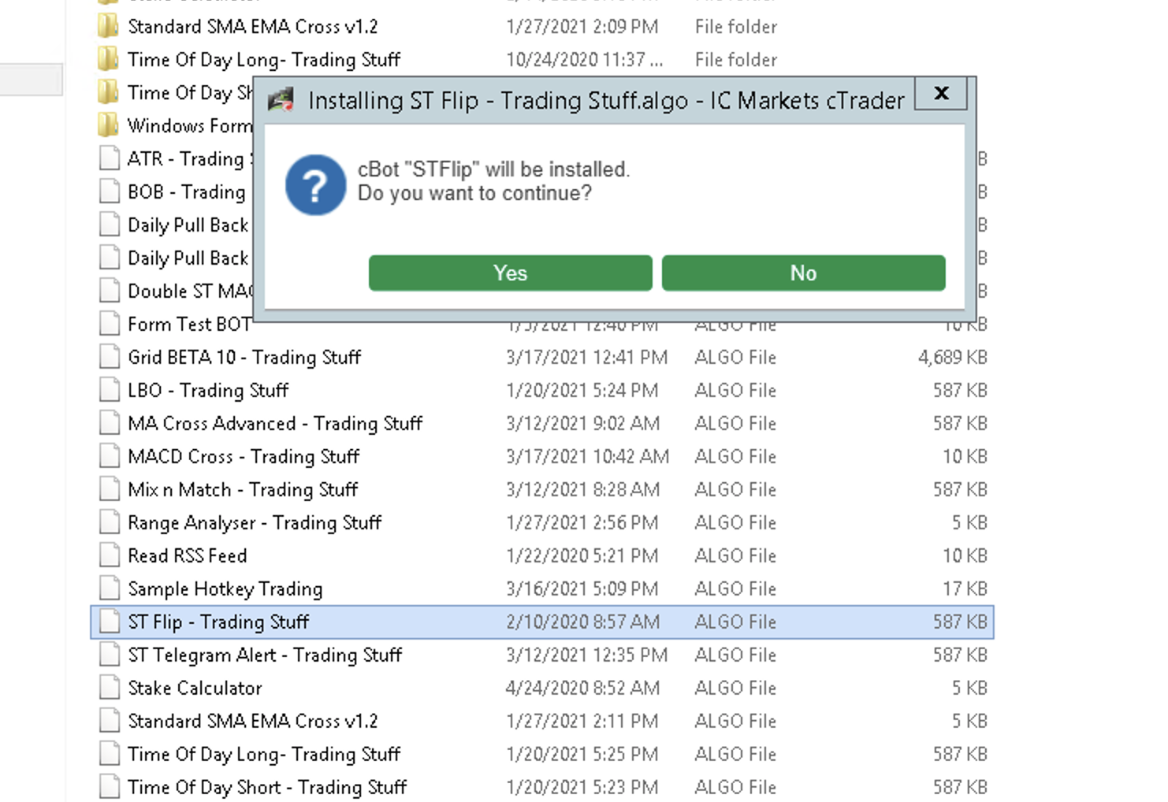The width and height of the screenshot is (1168, 802).
Task: Click file icon of Mix n Match - Trading Stuff
Action: point(110,489)
